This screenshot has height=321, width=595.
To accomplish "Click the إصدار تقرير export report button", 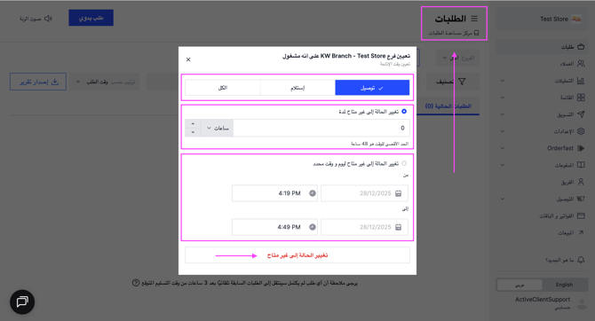I will (x=38, y=82).
